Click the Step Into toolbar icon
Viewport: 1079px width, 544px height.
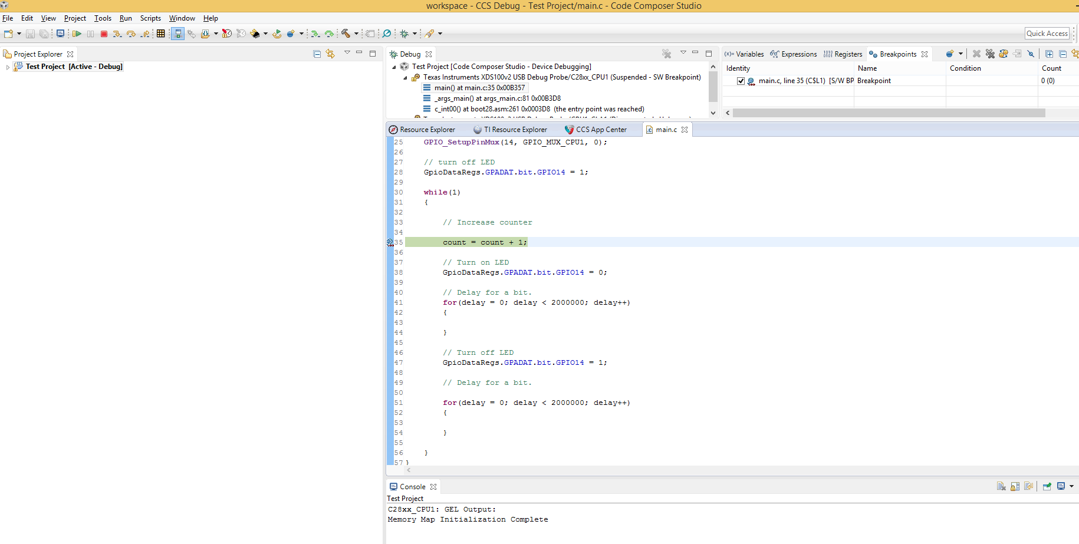point(117,34)
